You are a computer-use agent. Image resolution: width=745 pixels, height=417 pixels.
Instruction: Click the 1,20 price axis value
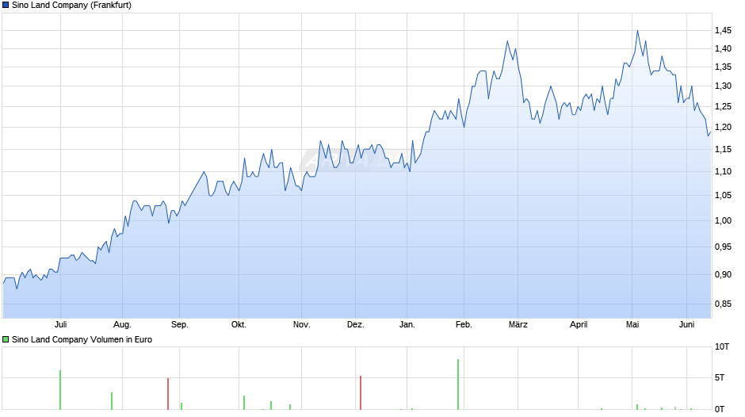tap(723, 127)
